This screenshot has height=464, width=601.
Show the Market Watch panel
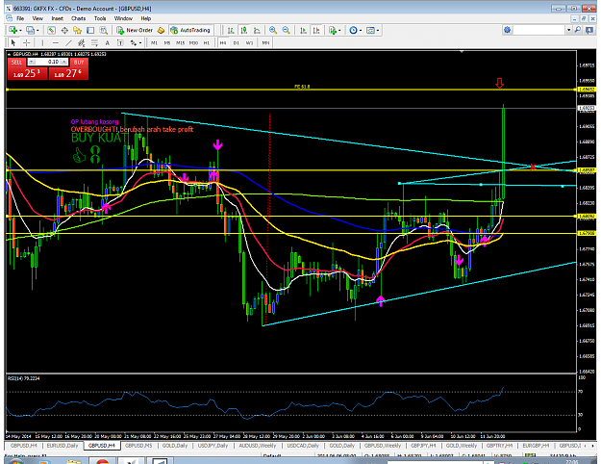click(x=51, y=30)
